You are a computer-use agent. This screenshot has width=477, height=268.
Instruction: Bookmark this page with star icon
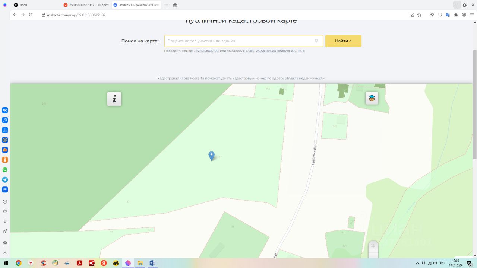click(x=419, y=15)
